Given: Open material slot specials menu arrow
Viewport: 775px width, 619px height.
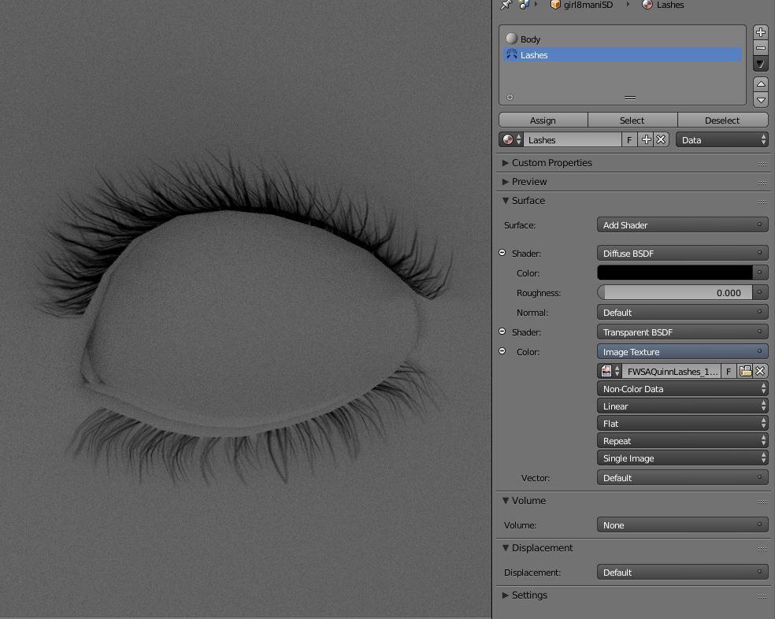Looking at the screenshot, I should (x=761, y=63).
